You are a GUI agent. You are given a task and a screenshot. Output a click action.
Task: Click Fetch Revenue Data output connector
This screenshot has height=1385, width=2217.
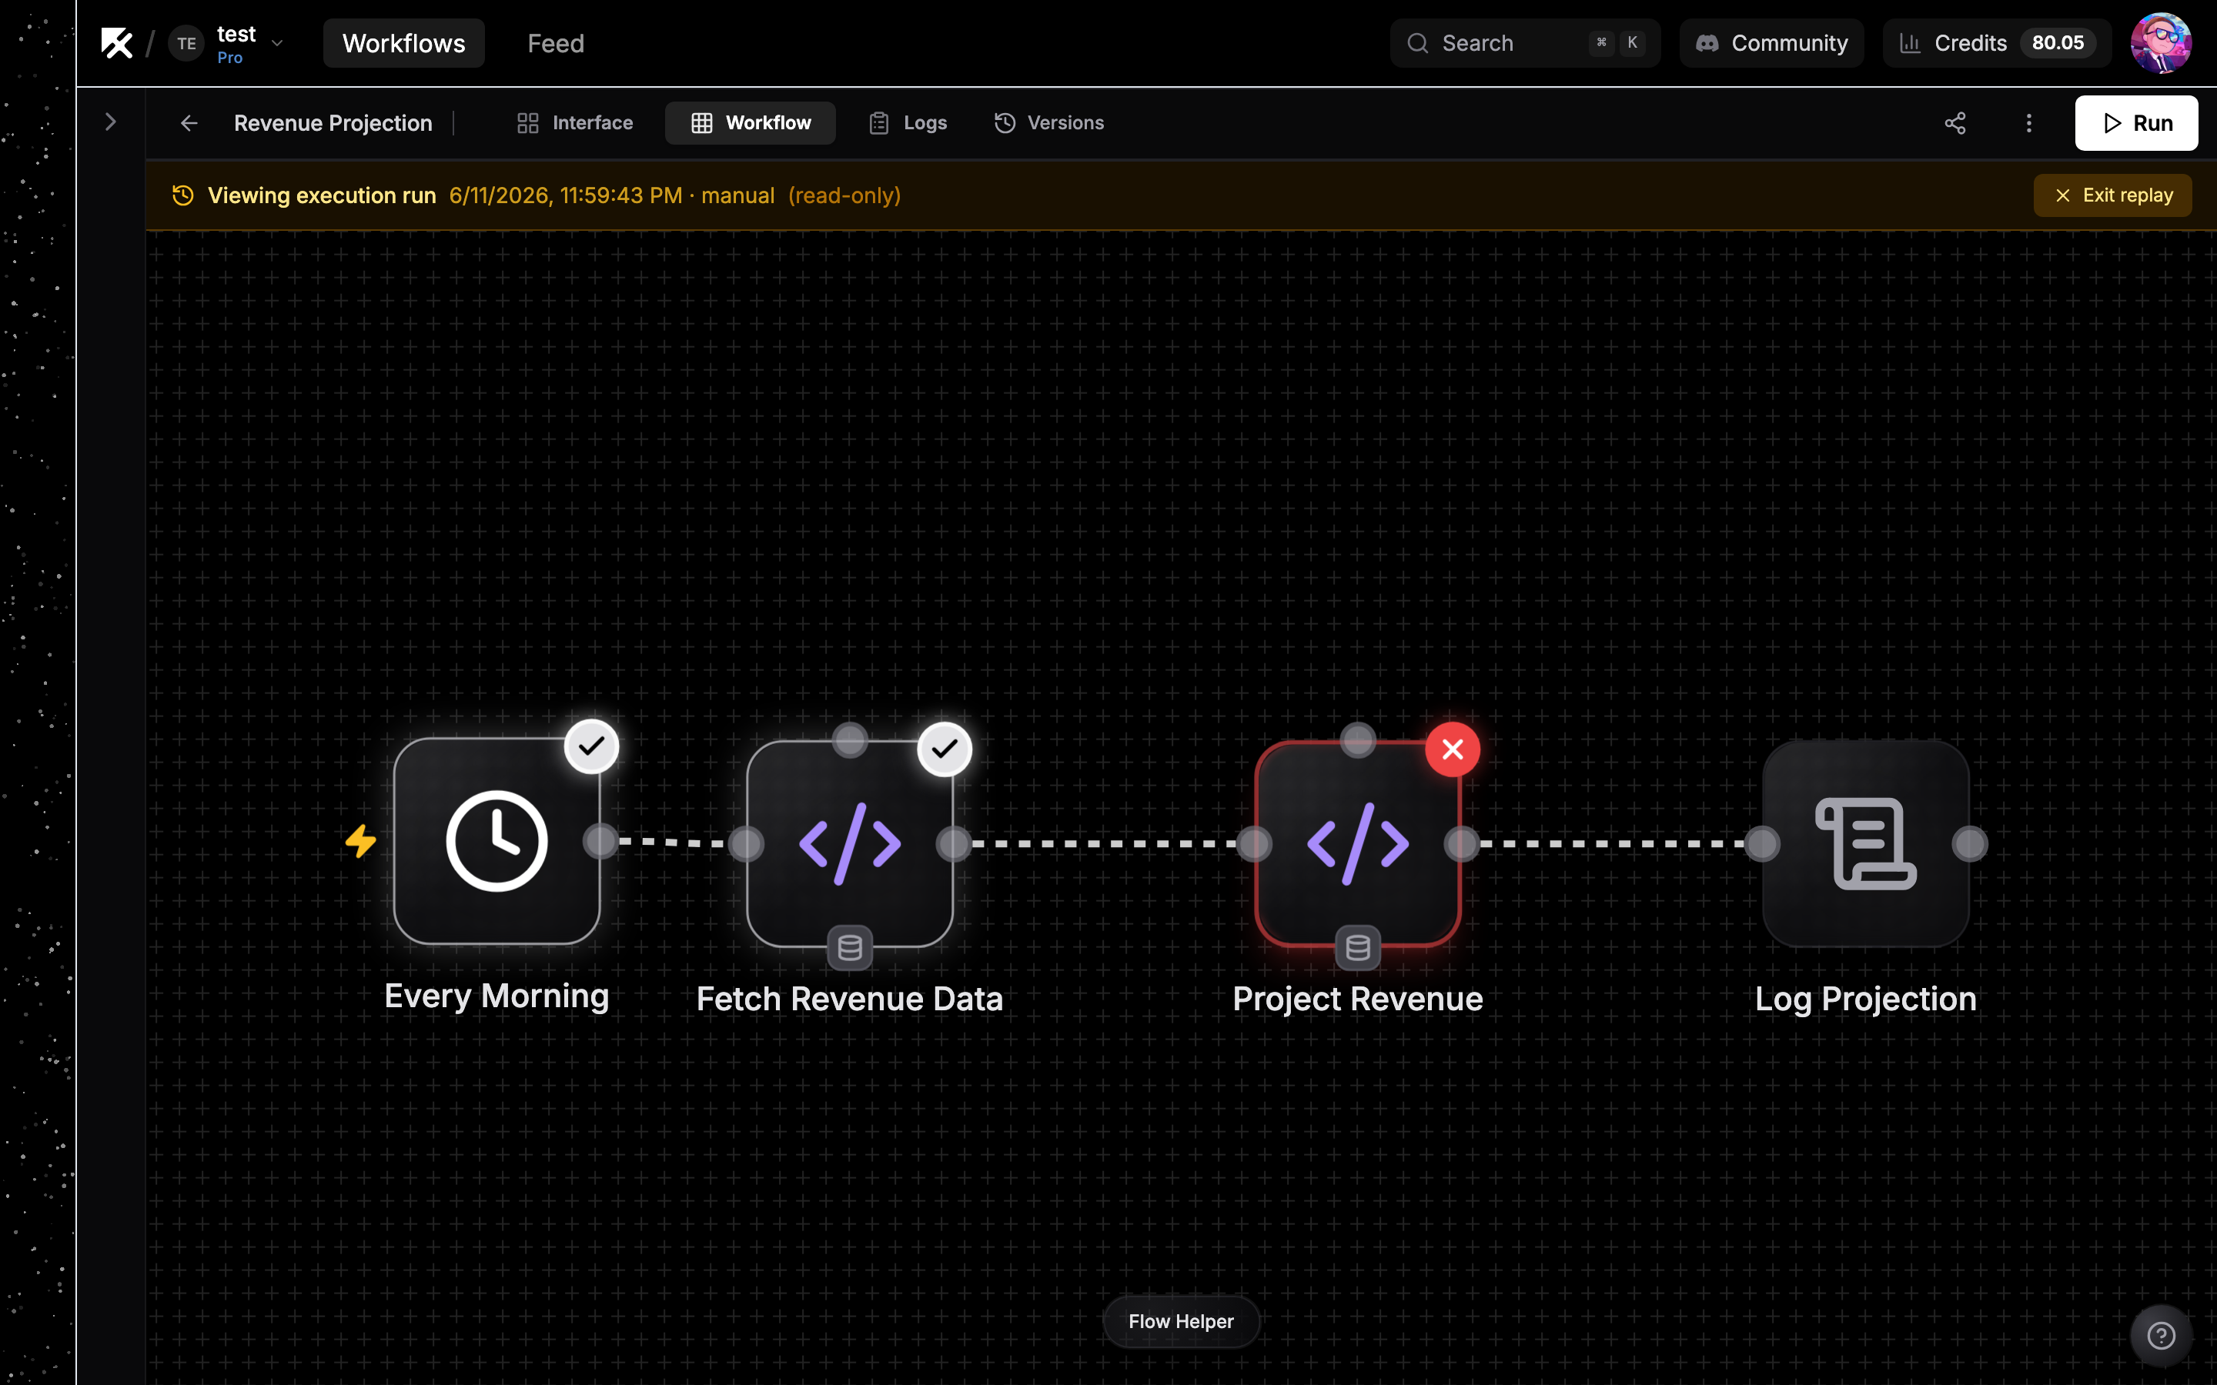pos(954,843)
